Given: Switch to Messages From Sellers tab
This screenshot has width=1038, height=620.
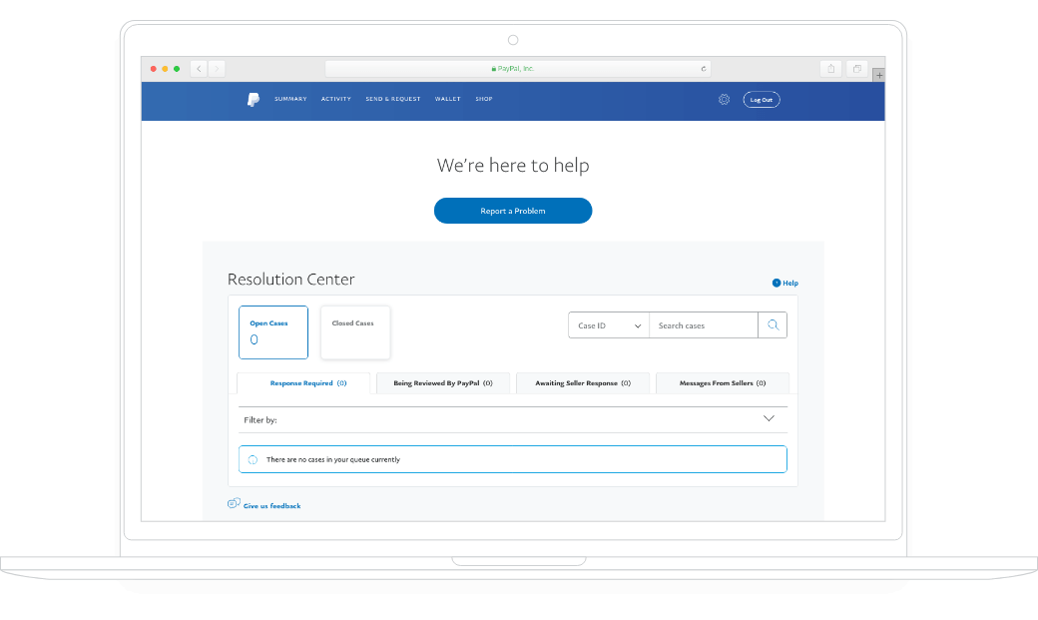Looking at the screenshot, I should (x=723, y=382).
